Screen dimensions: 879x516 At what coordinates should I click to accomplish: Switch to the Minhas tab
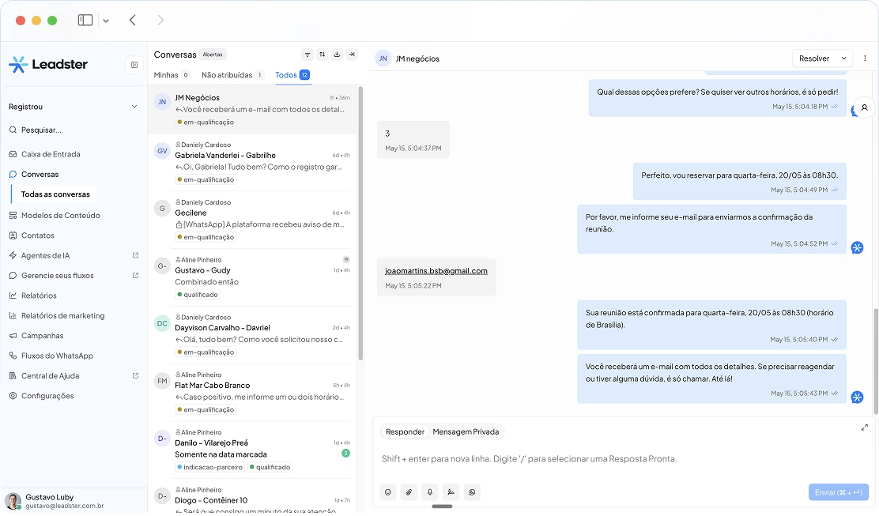pos(172,75)
